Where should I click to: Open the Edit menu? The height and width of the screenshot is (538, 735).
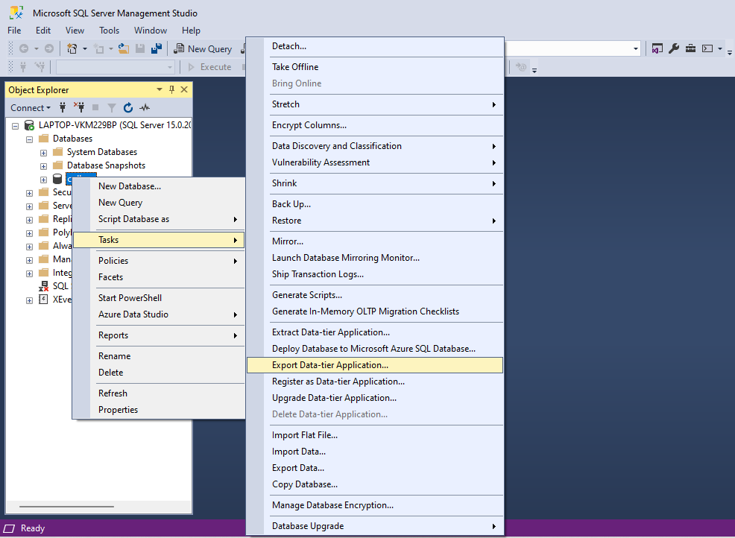point(43,31)
